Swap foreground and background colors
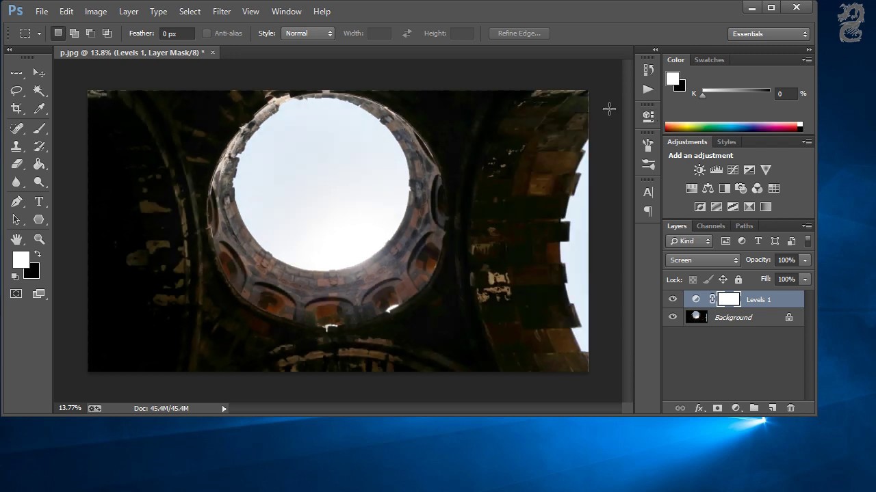This screenshot has height=492, width=876. pyautogui.click(x=38, y=254)
